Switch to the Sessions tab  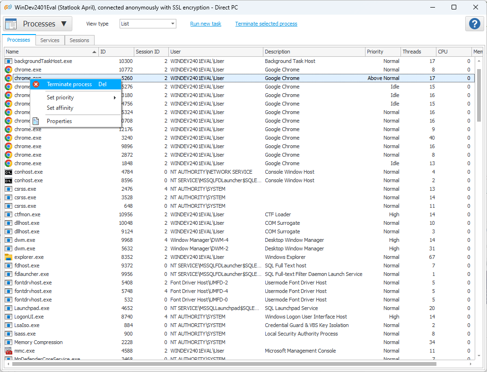pyautogui.click(x=79, y=40)
